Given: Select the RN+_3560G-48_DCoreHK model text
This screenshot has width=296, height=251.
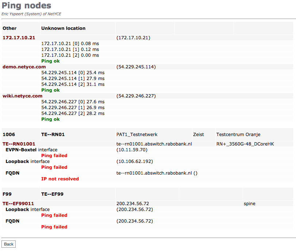Looking at the screenshot, I should 245,144.
